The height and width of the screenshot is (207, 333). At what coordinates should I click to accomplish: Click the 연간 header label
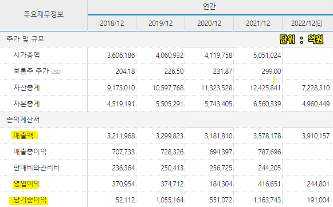click(x=209, y=6)
